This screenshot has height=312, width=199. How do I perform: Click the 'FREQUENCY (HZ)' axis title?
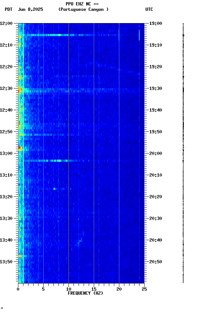85,293
